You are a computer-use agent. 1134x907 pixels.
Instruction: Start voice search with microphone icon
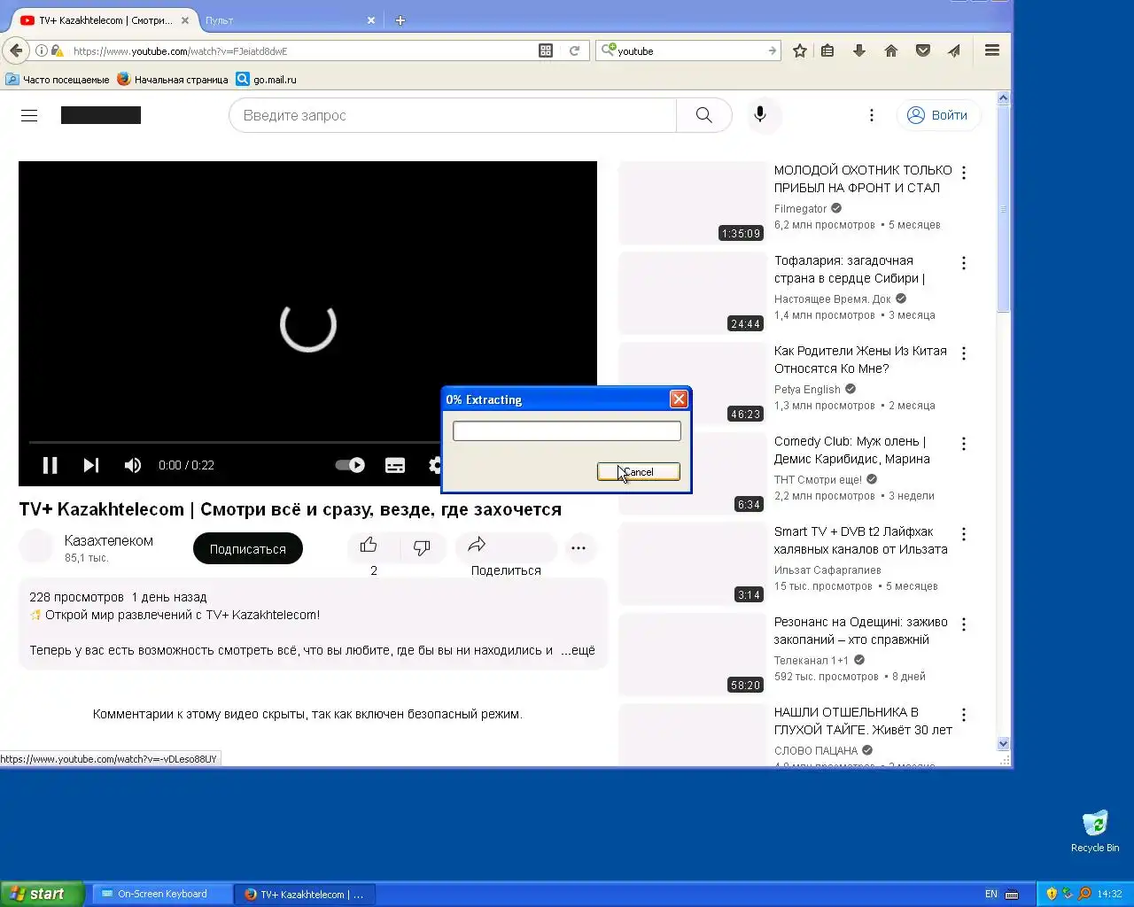[x=760, y=115]
